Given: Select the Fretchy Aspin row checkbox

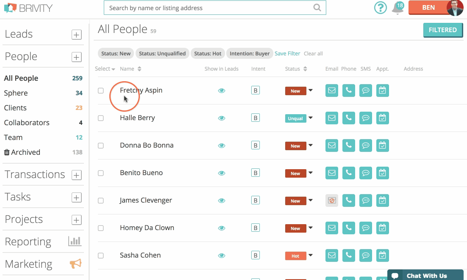Looking at the screenshot, I should 101,91.
